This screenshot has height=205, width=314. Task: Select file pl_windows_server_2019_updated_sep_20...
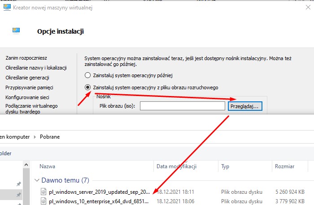(x=99, y=192)
